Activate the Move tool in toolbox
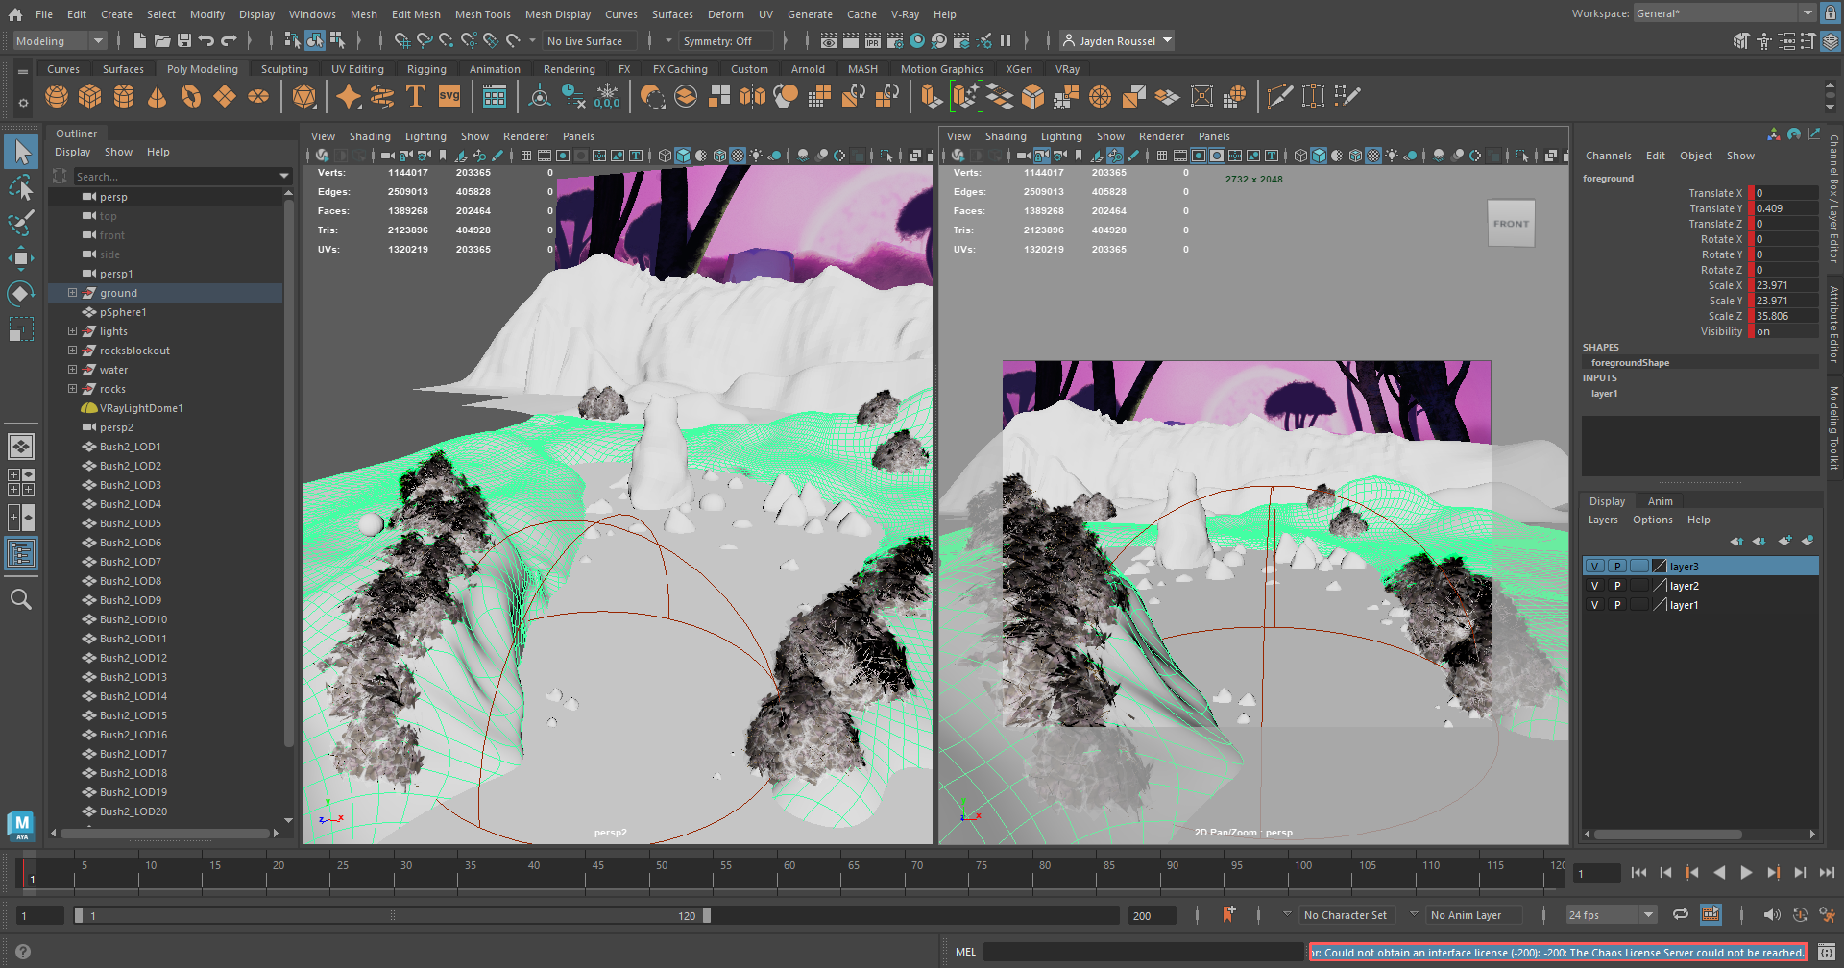This screenshot has width=1844, height=968. click(21, 258)
